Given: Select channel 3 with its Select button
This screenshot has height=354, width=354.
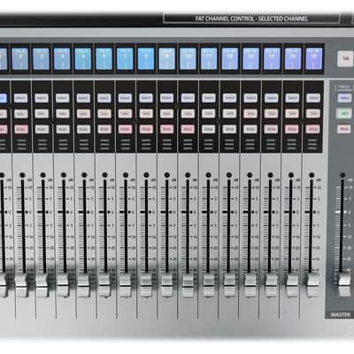Looking at the screenshot, I should click(x=42, y=98).
